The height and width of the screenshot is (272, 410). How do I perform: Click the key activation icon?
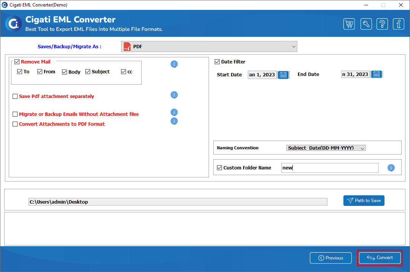tap(366, 24)
